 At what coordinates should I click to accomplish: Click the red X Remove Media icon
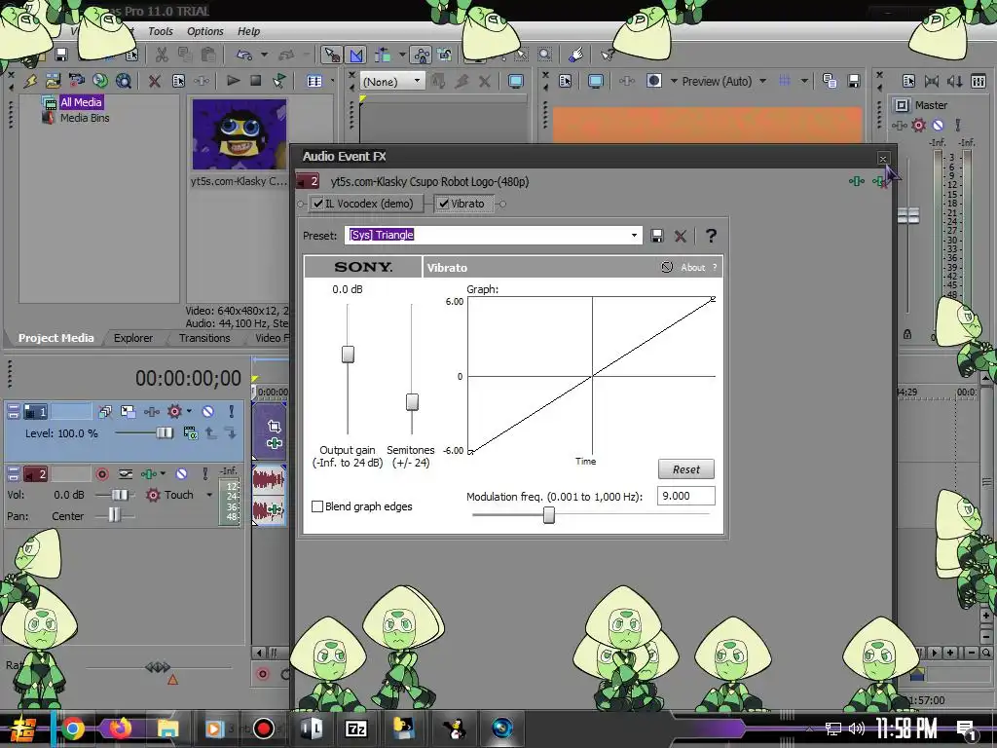[x=154, y=81]
